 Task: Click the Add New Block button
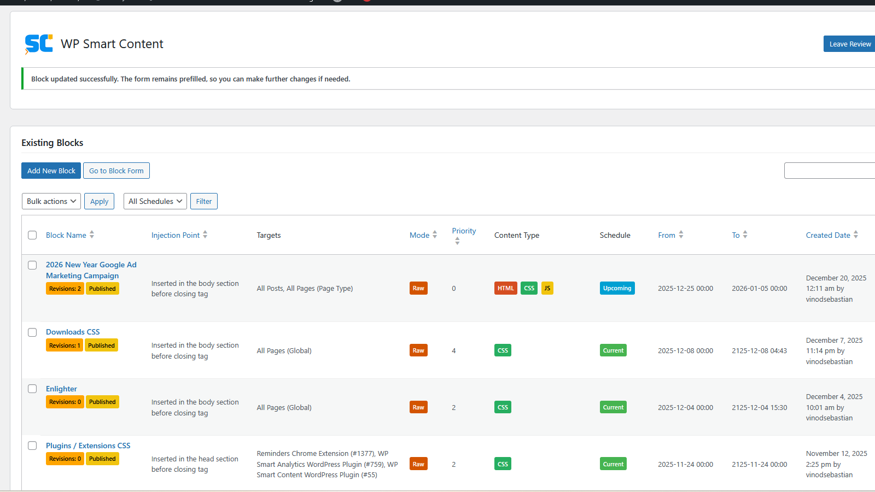pos(51,171)
